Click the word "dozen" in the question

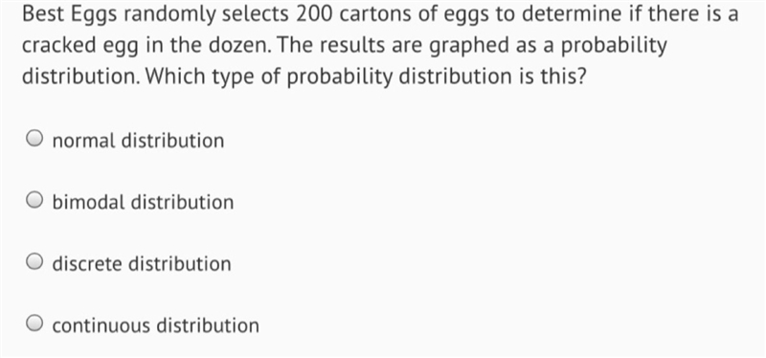coord(241,45)
